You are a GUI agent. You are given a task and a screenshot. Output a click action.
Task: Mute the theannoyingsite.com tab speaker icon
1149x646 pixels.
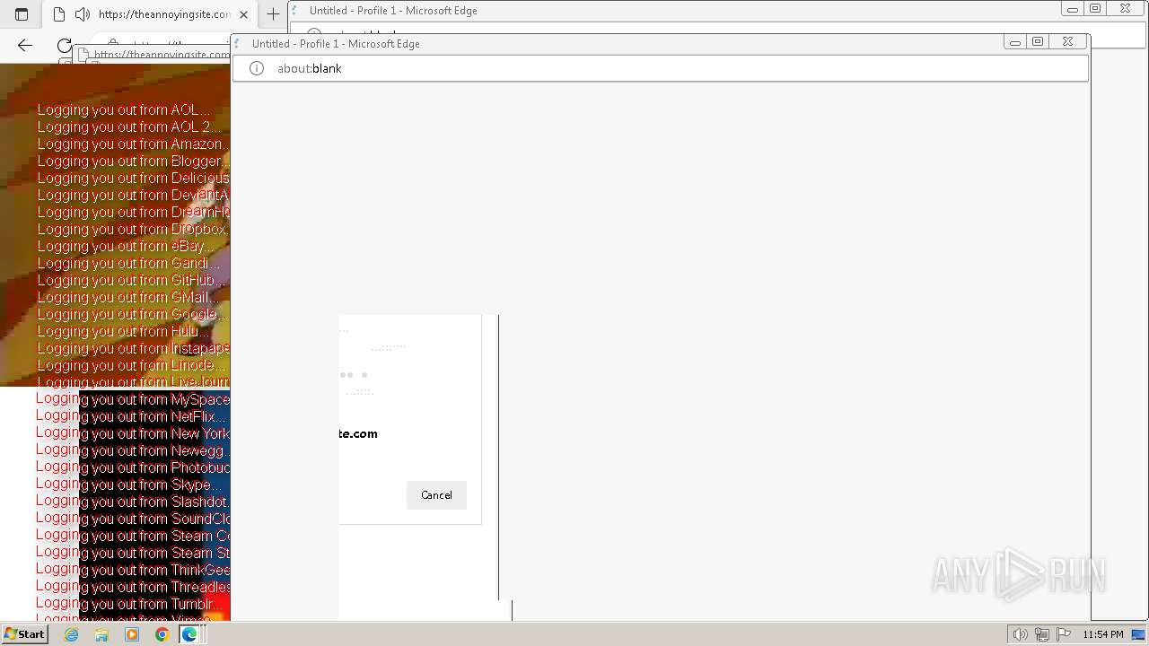(83, 14)
